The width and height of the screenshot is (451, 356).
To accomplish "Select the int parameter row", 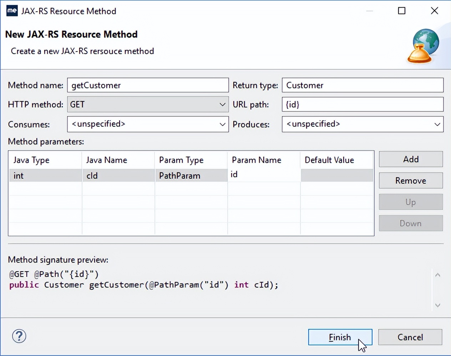I will click(x=45, y=175).
